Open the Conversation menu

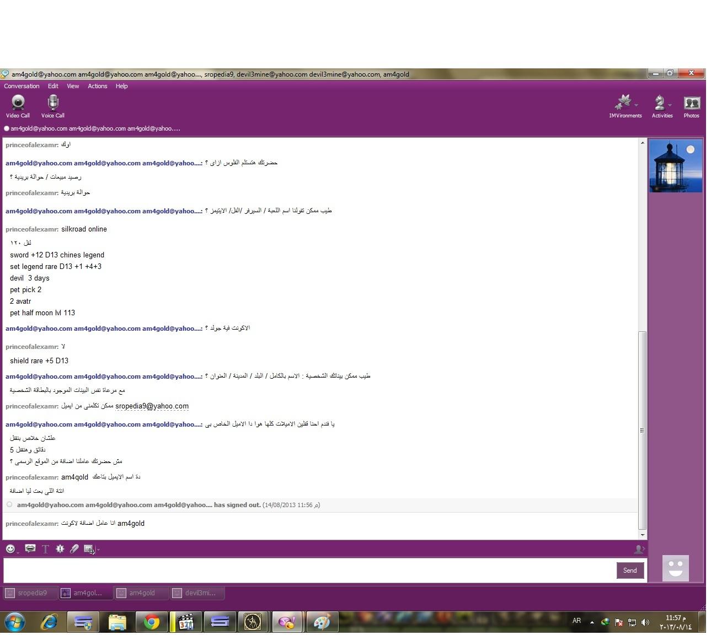pos(22,86)
